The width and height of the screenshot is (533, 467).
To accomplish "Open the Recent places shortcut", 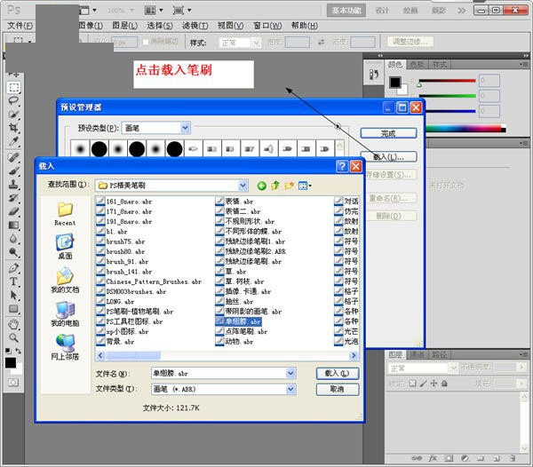I will pos(65,214).
